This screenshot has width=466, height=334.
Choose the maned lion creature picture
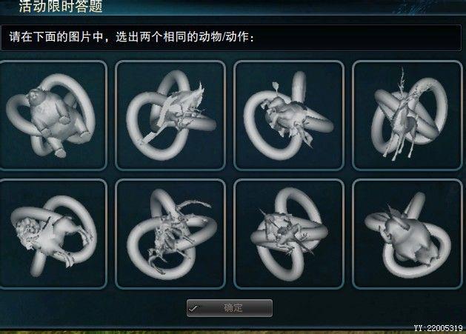tap(53, 233)
